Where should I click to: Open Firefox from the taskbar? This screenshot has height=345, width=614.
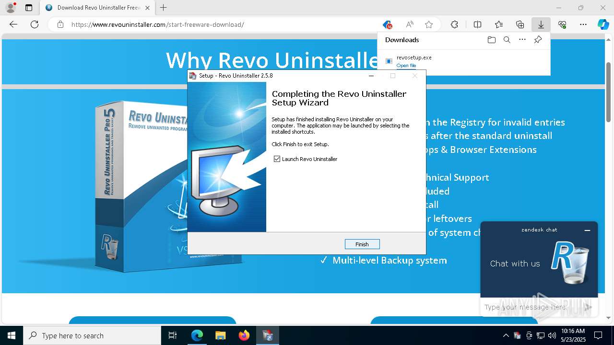(x=244, y=335)
